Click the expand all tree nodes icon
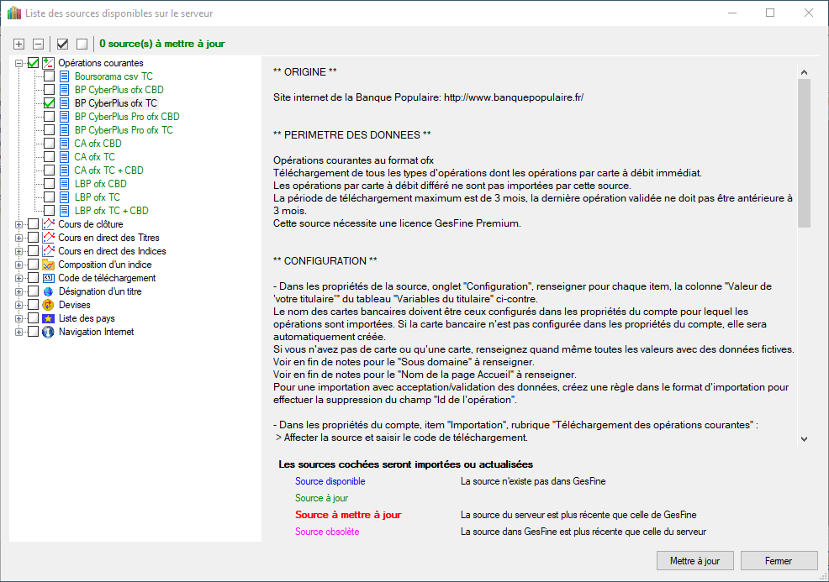 [19, 44]
